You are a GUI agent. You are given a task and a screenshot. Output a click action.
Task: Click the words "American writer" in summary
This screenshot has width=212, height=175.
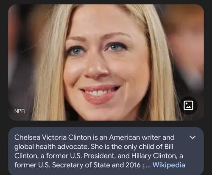click(135, 137)
